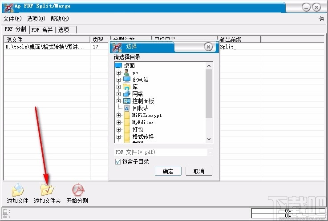Select 控制面板 label in the directory tree

[143, 101]
